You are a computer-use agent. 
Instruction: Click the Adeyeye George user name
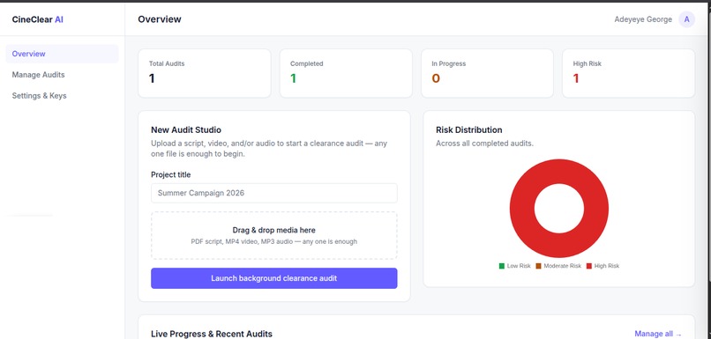[643, 19]
